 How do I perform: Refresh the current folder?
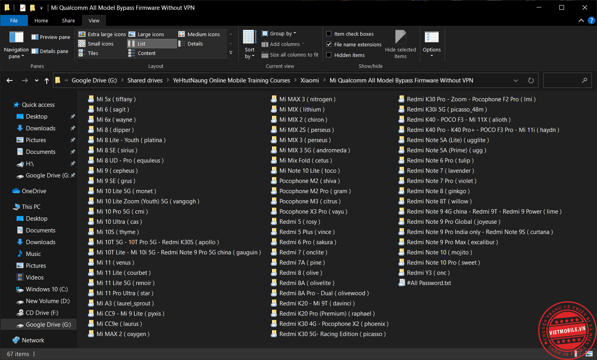tap(531, 80)
